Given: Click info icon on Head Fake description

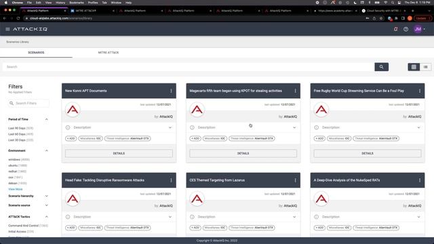Looking at the screenshot, I should point(68,217).
